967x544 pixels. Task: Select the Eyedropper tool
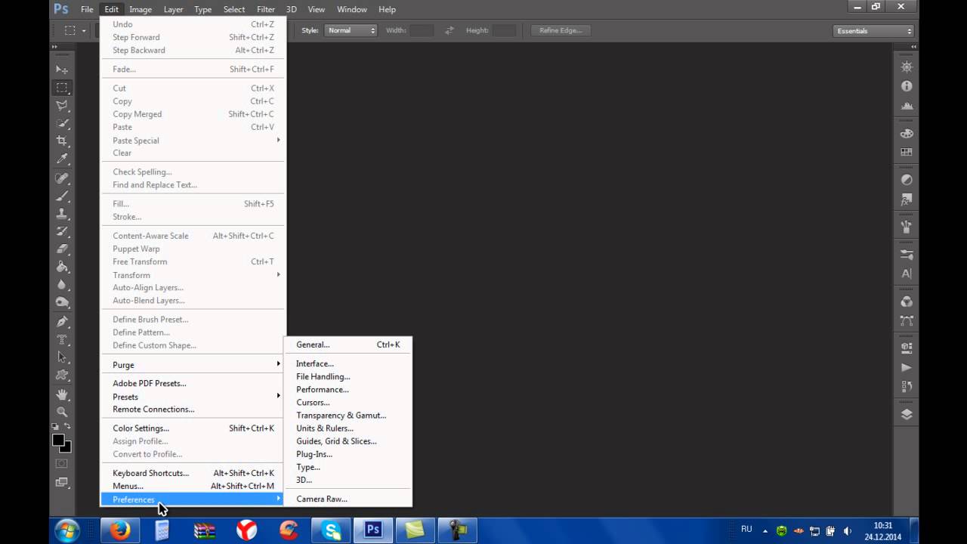(x=63, y=159)
